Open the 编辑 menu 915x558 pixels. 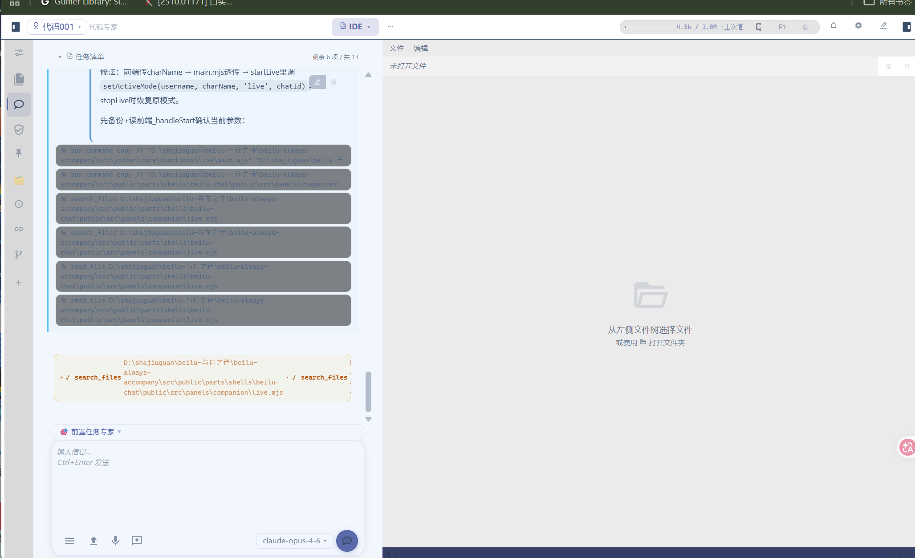click(x=421, y=48)
